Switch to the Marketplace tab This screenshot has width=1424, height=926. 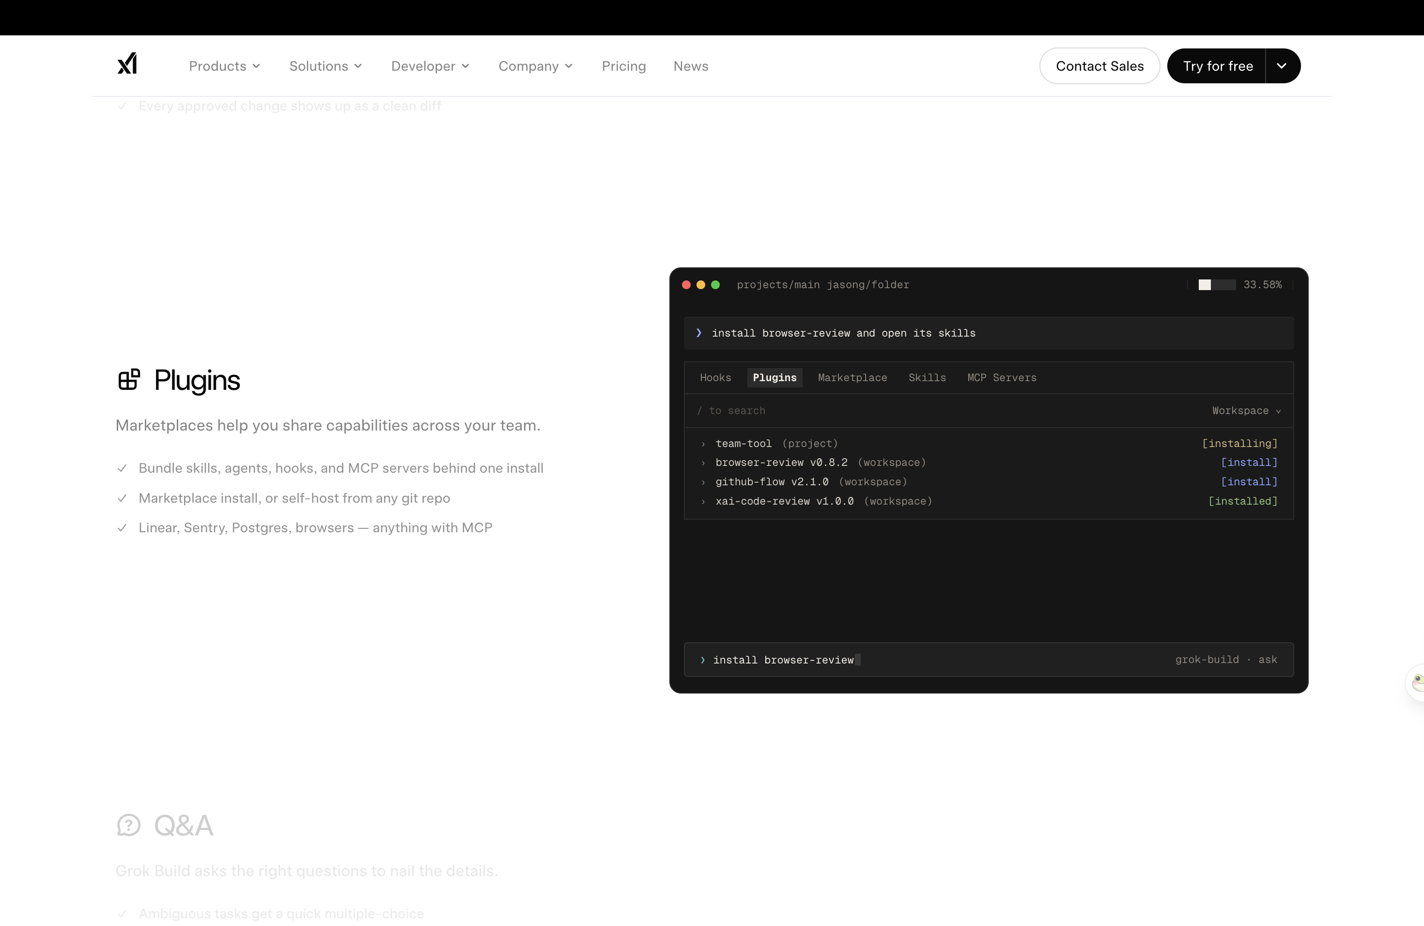pyautogui.click(x=852, y=377)
